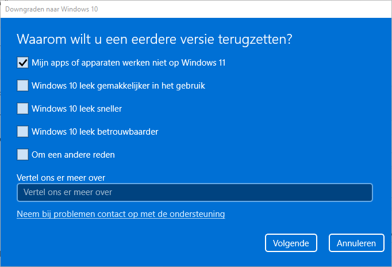Click the 'Mijn apps of apparaten werken niet op Windows 11' label text
The height and width of the screenshot is (267, 392).
pos(128,63)
